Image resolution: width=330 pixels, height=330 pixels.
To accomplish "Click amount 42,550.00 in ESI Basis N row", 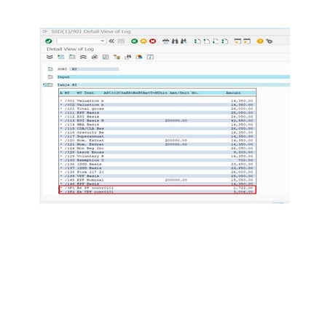I will [242, 120].
